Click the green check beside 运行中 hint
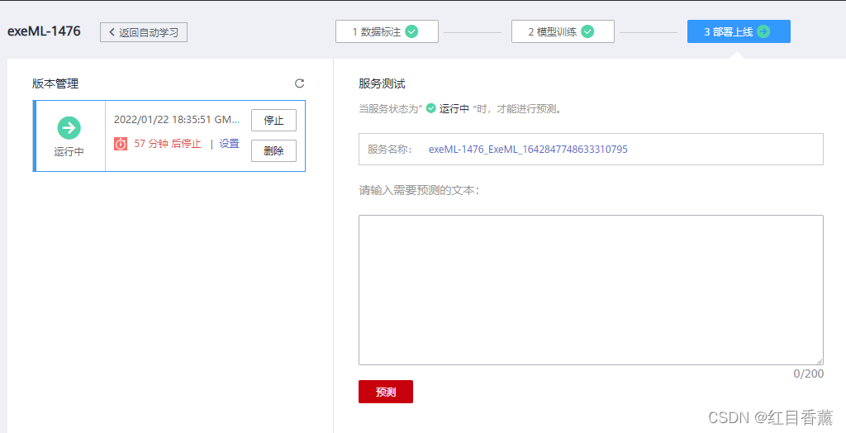The width and height of the screenshot is (846, 433). pyautogui.click(x=430, y=108)
